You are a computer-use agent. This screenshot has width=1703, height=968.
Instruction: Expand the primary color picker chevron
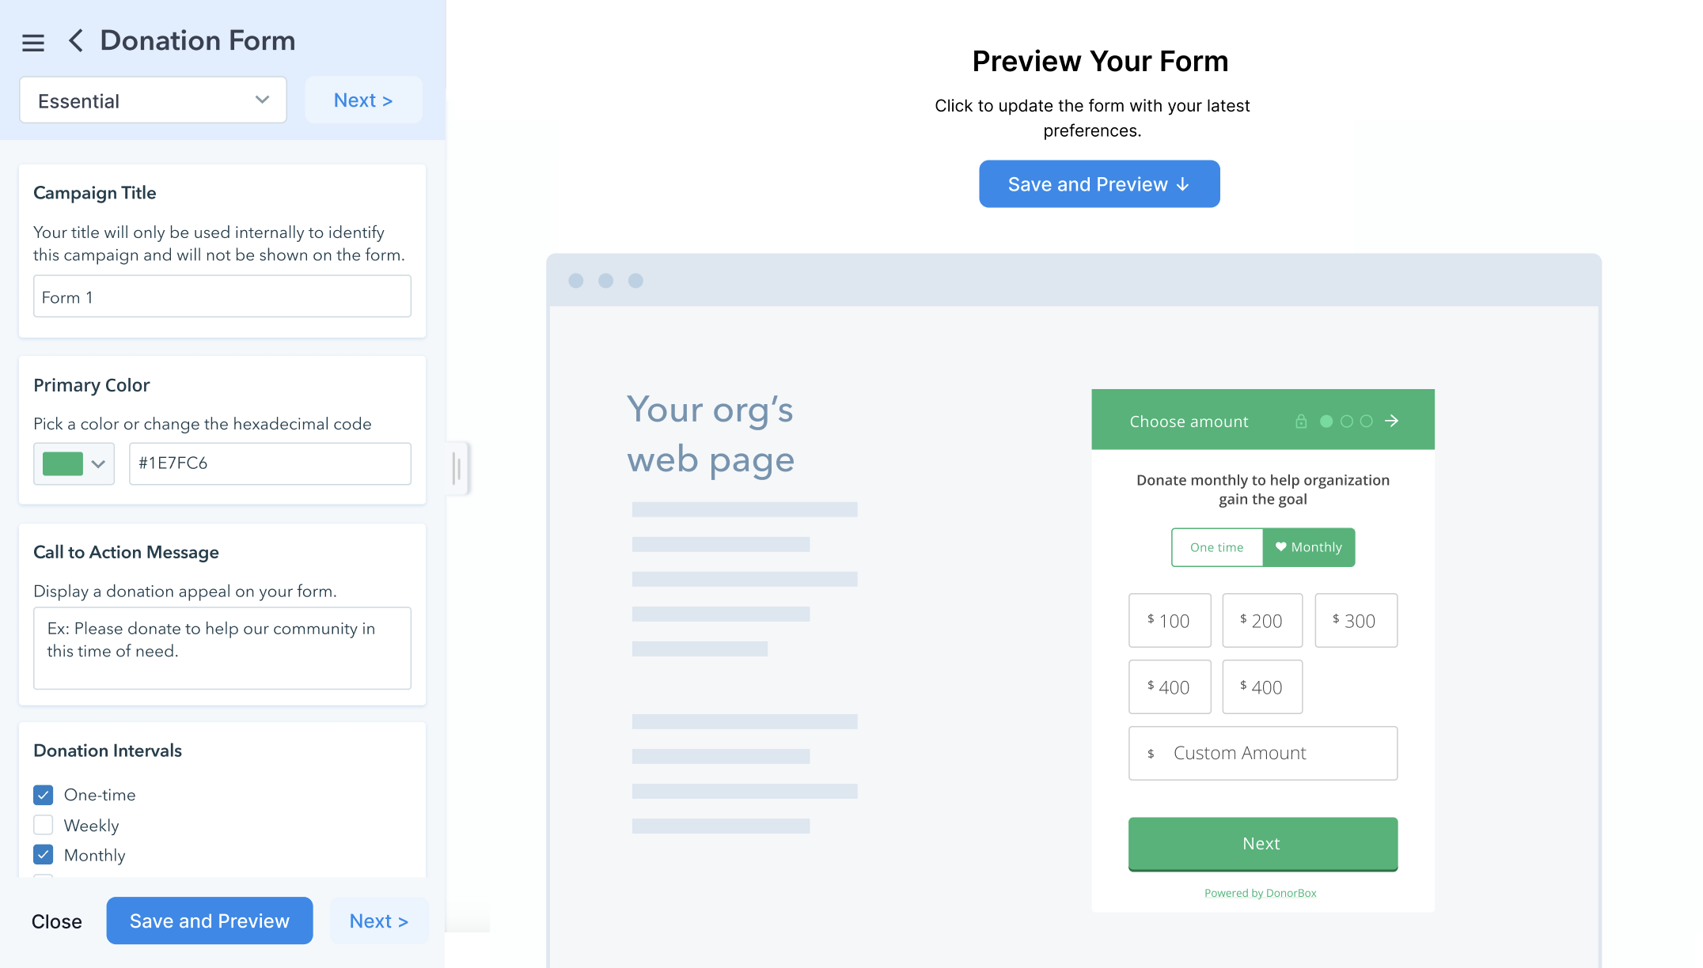98,463
